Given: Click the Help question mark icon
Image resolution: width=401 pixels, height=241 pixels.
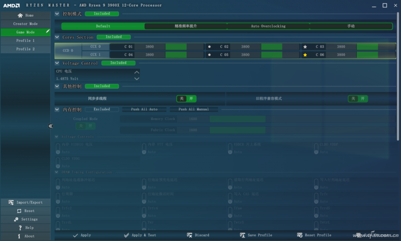Looking at the screenshot, I should pos(20,228).
